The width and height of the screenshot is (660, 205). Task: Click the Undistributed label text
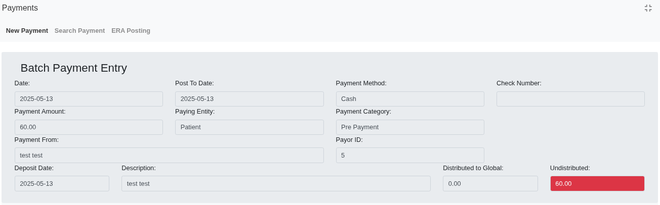570,168
